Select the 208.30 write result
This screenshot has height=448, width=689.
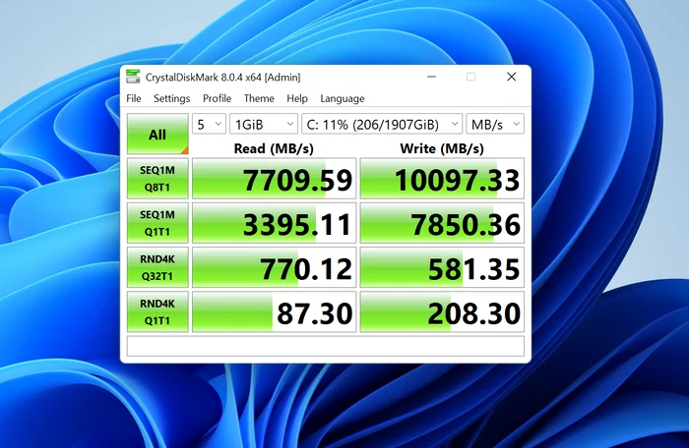[442, 311]
